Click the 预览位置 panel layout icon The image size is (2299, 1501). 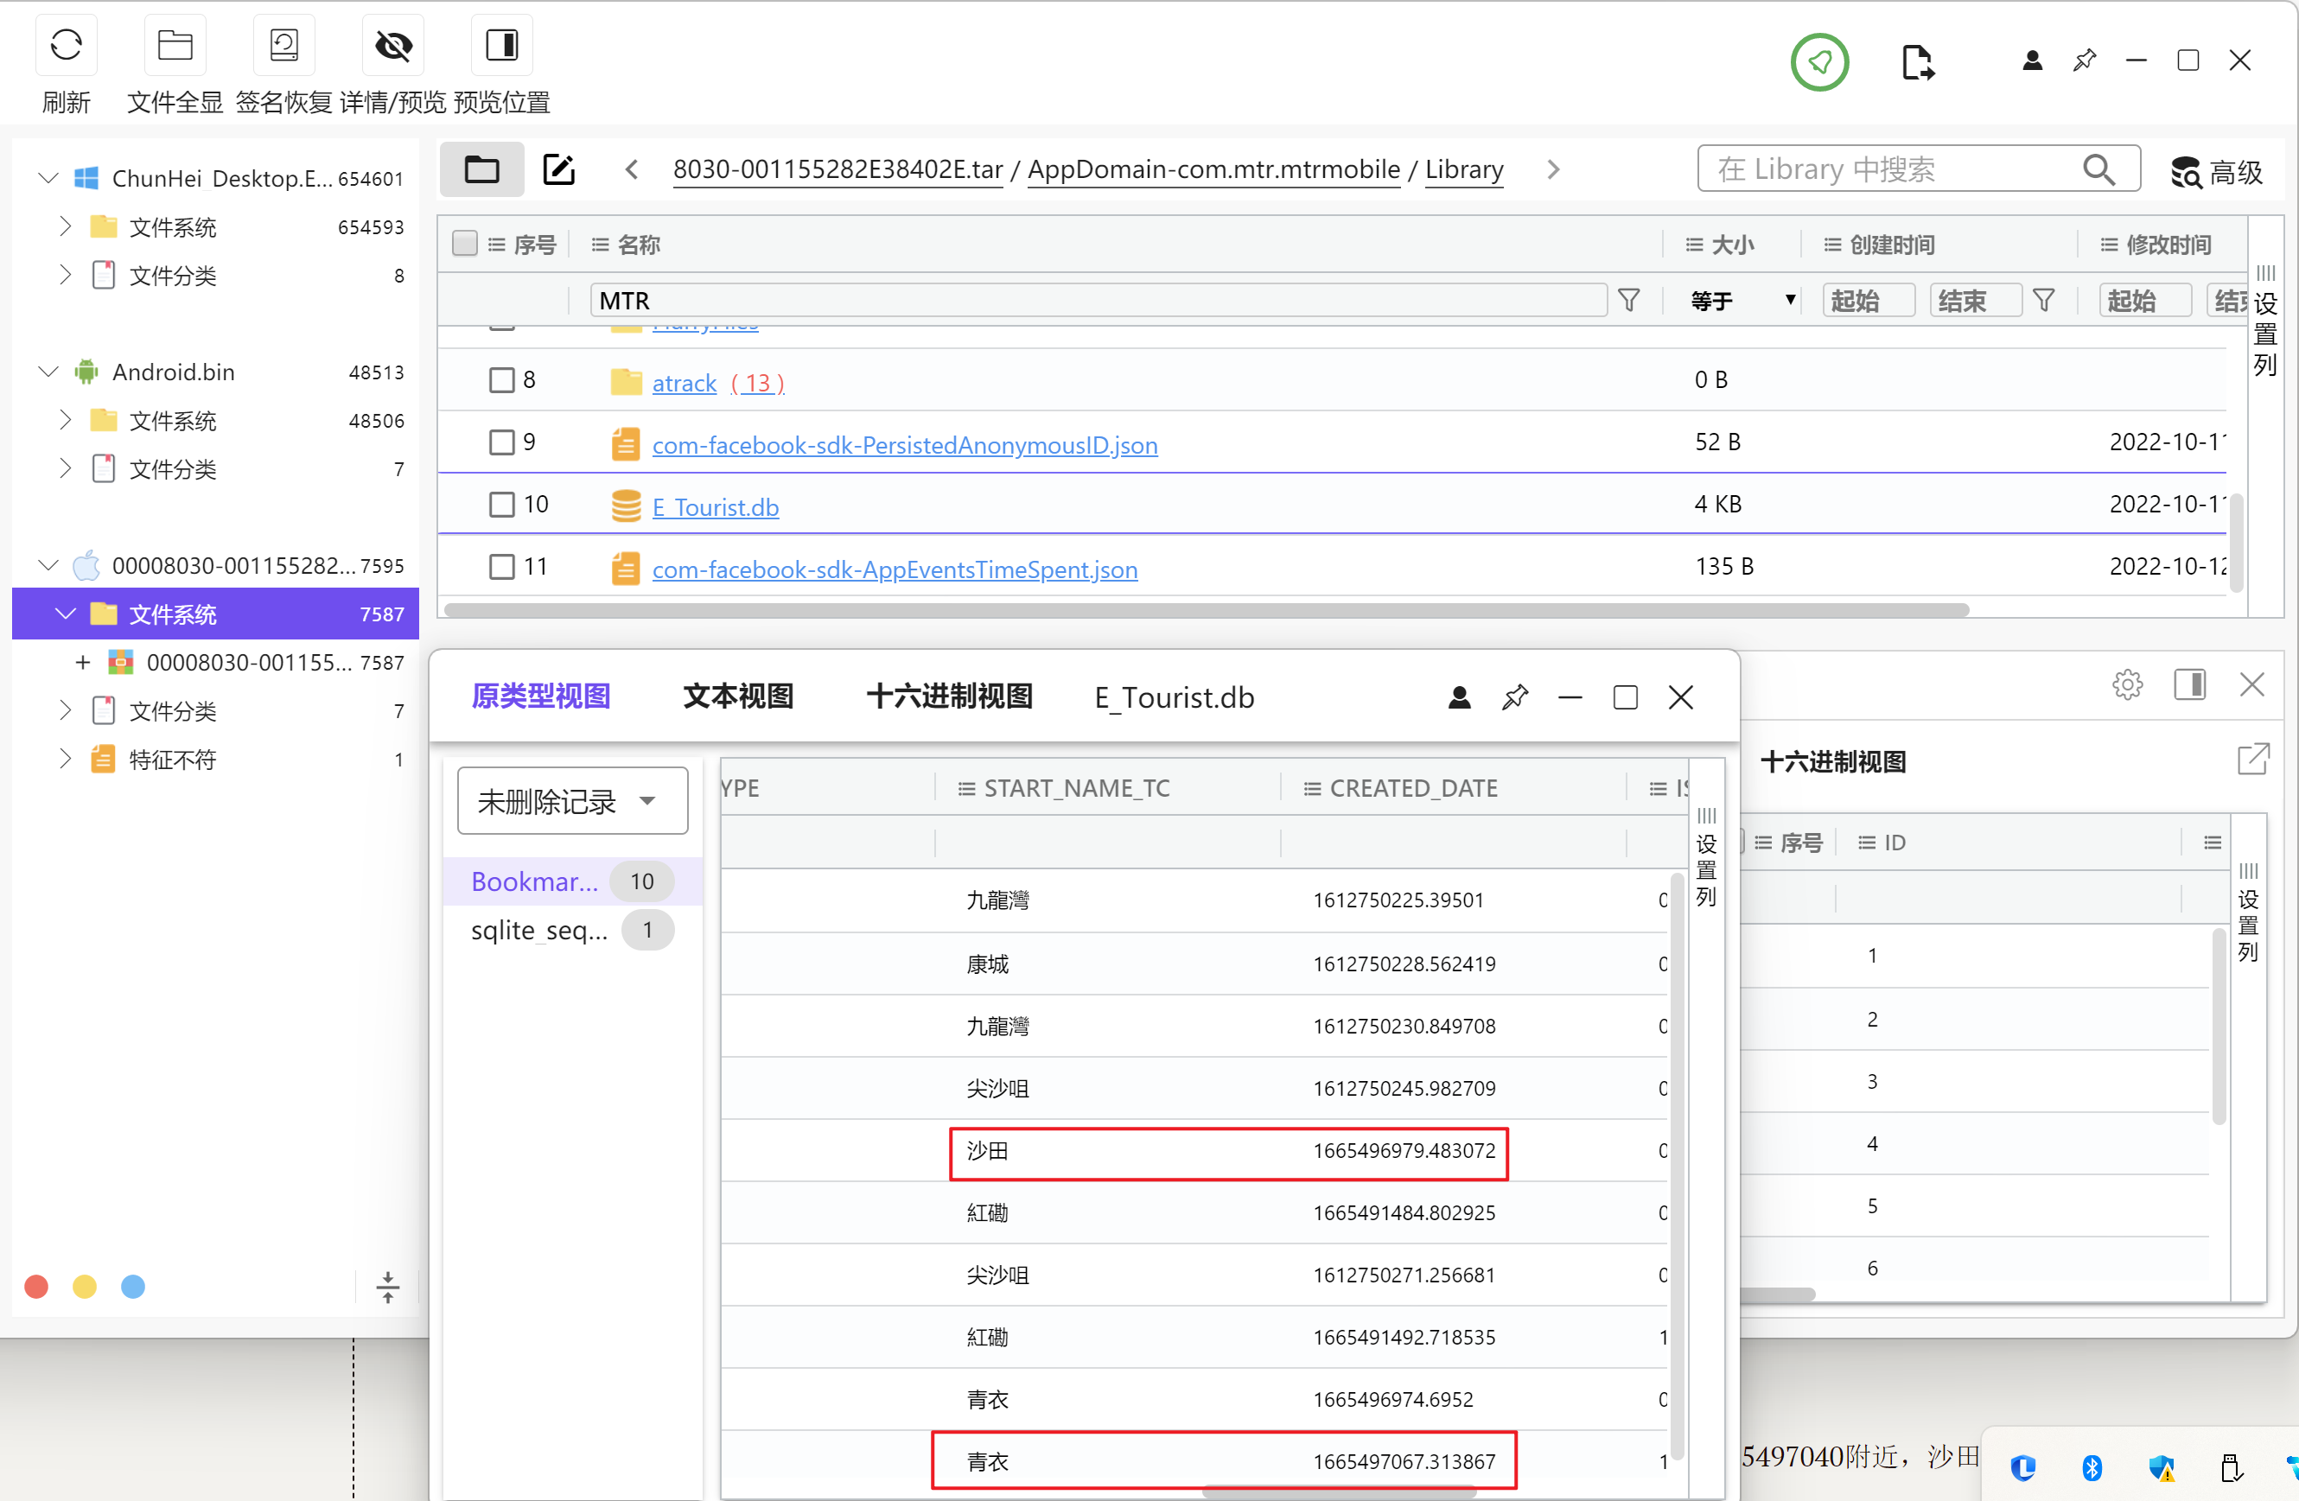502,44
